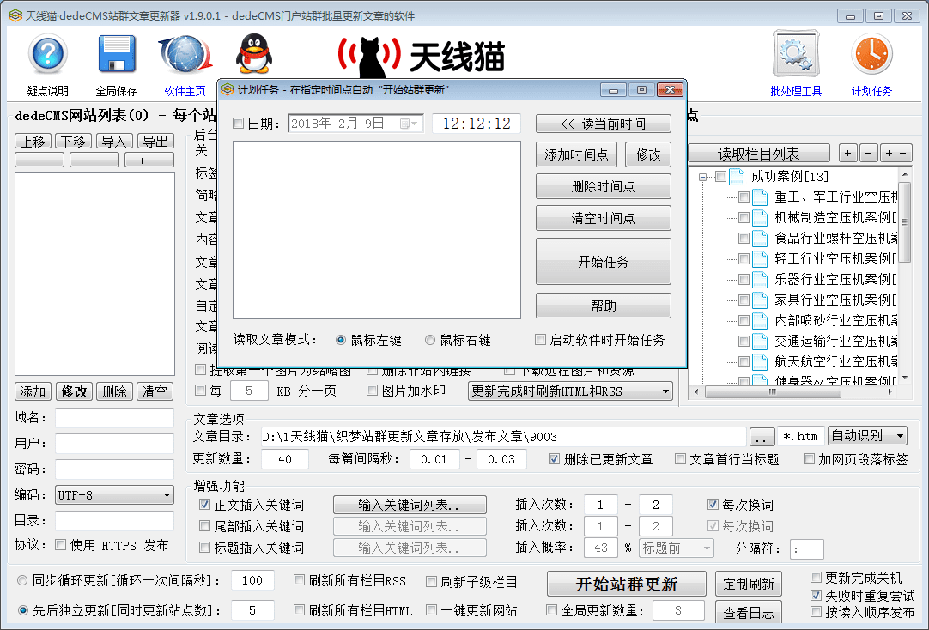Click document icon of 成功案例[13]
This screenshot has width=929, height=630.
tap(737, 177)
